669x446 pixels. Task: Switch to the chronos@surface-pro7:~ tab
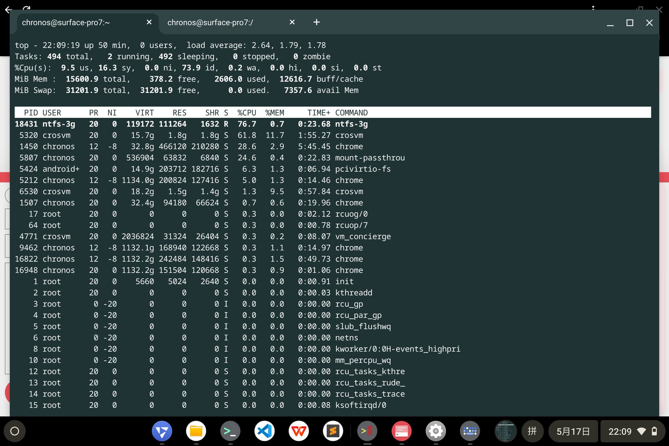point(66,23)
